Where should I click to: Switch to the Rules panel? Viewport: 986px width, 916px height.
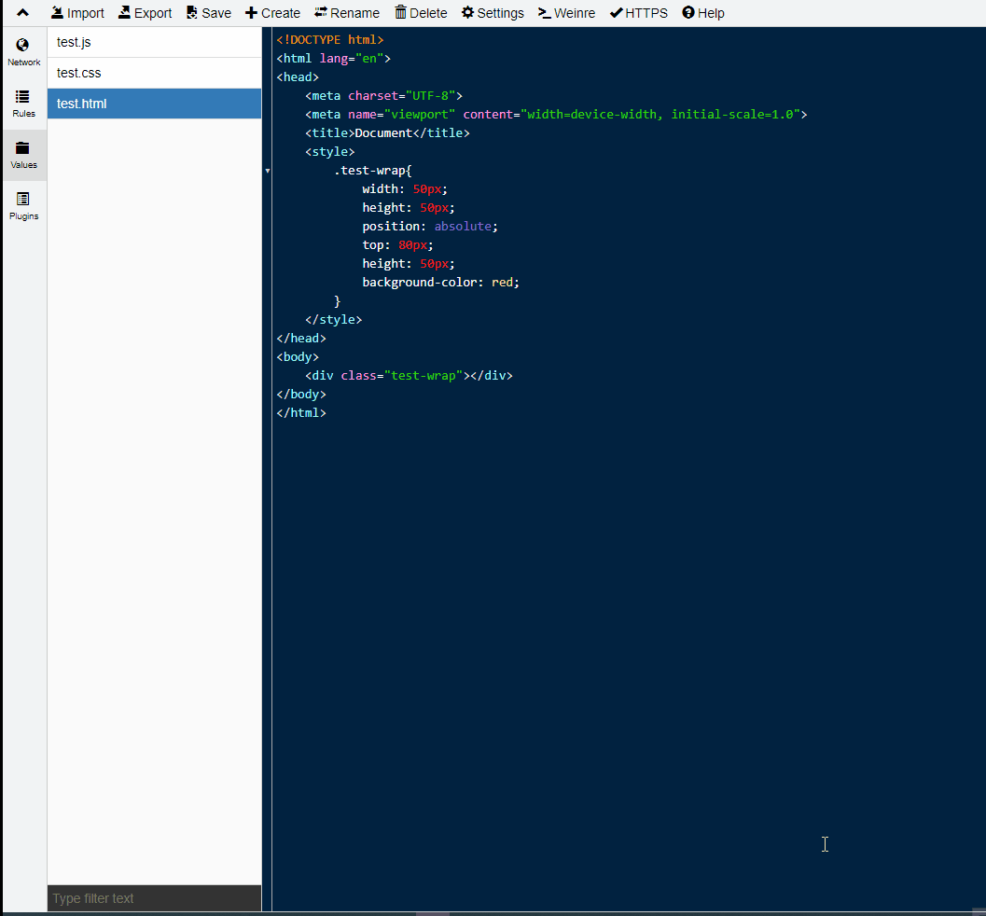pos(24,104)
